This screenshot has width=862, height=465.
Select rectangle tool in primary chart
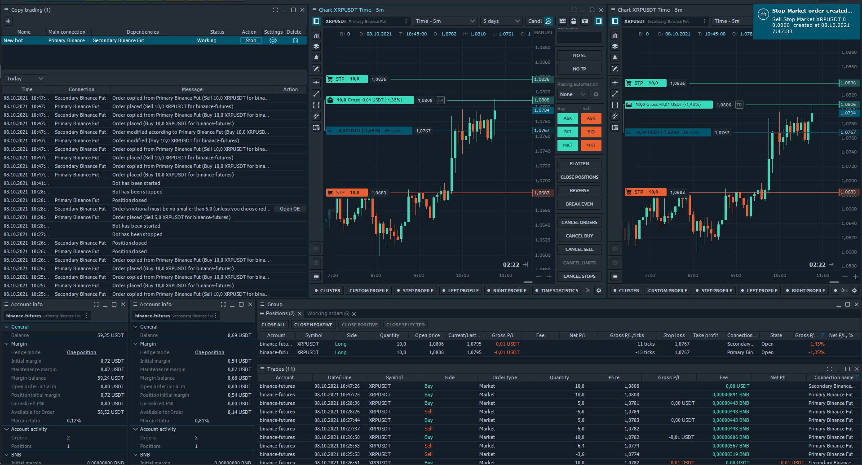click(x=316, y=105)
